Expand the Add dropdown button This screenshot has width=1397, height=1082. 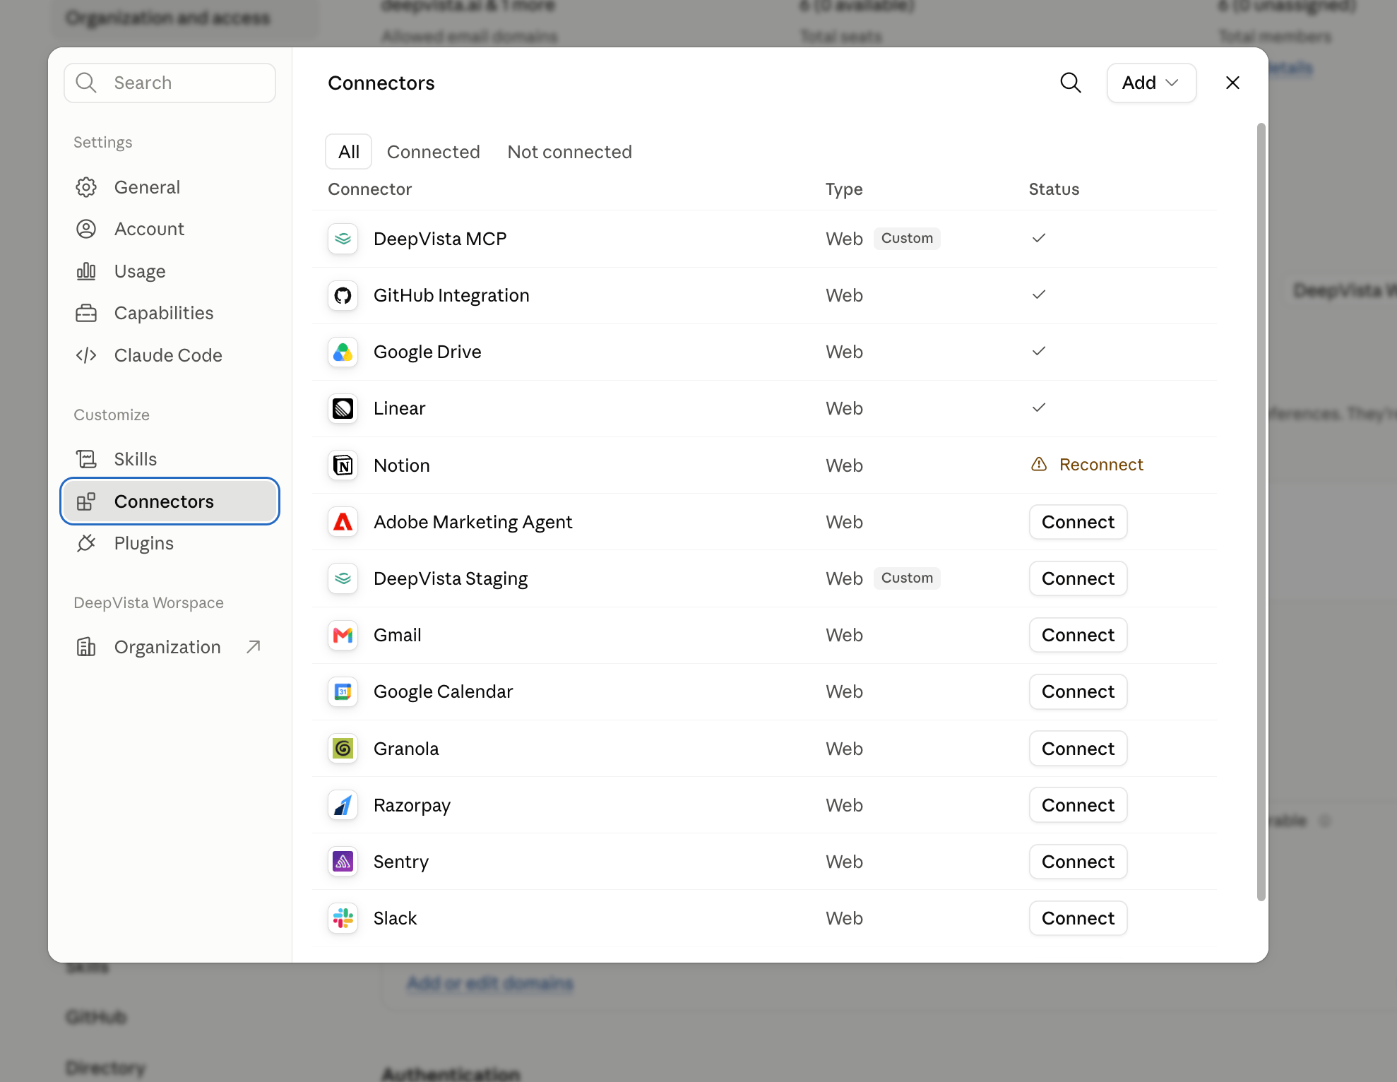[x=1151, y=83]
